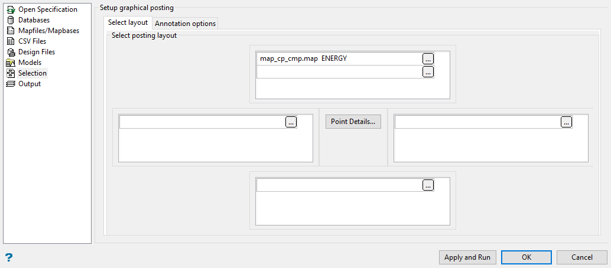The image size is (611, 268).
Task: Click the Design Files icon
Action: tap(11, 52)
